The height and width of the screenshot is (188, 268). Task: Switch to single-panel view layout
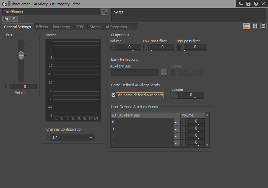click(x=246, y=26)
